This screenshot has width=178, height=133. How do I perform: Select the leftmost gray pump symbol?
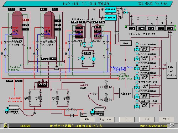click(29, 98)
